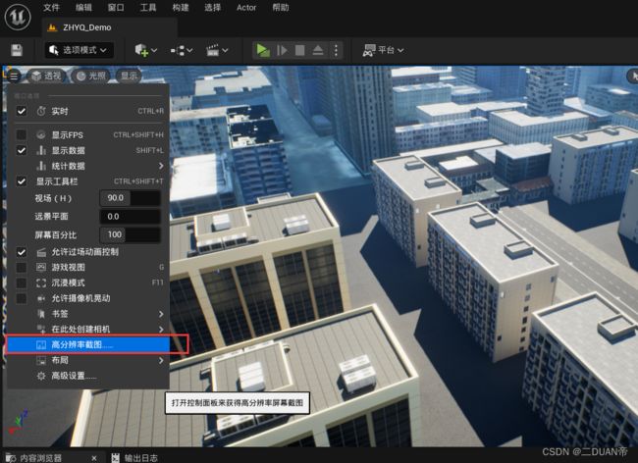Screen dimensions: 638x463
Task: Enable the 游戏视图 game view checkbox
Action: click(22, 267)
